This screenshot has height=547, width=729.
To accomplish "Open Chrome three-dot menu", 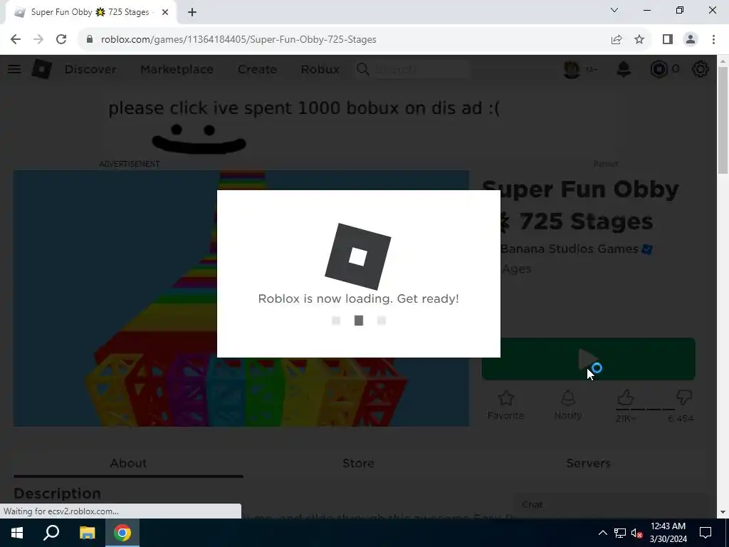I will [713, 40].
